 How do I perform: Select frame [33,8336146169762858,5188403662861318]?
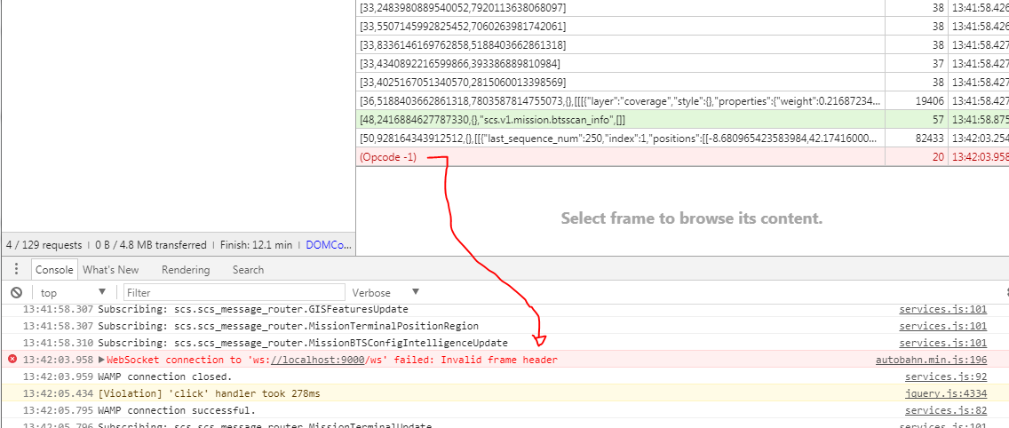(x=682, y=45)
